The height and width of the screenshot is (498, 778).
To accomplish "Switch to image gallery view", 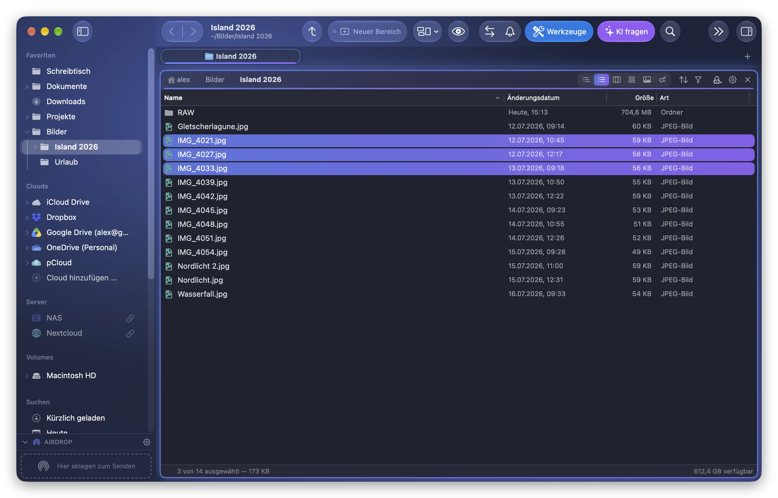I will [x=647, y=80].
